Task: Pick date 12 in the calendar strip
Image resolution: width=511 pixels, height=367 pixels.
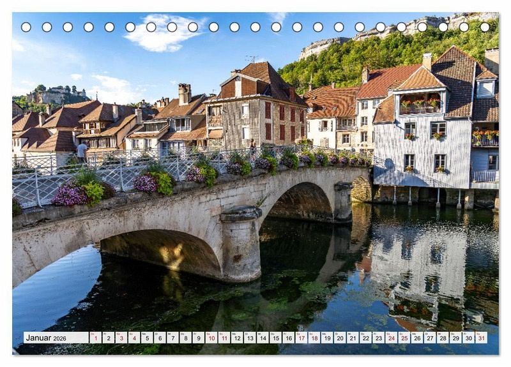Action: (x=237, y=338)
